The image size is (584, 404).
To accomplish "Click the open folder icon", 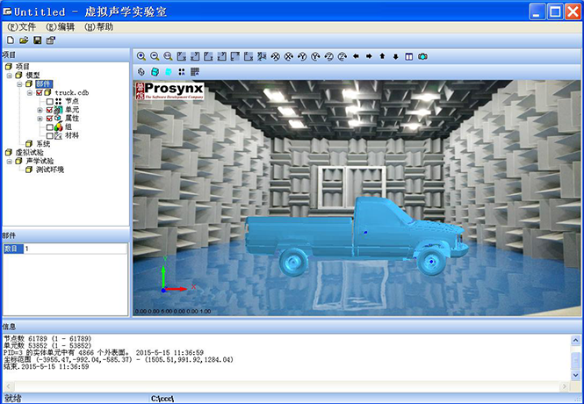I will click(x=24, y=40).
